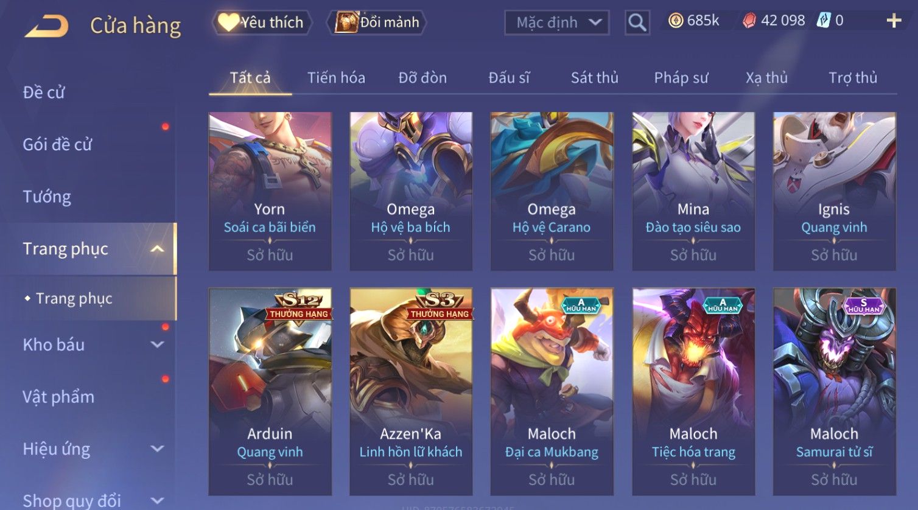Select the Pháp sư tab
Image resolution: width=918 pixels, height=510 pixels.
pyautogui.click(x=681, y=78)
